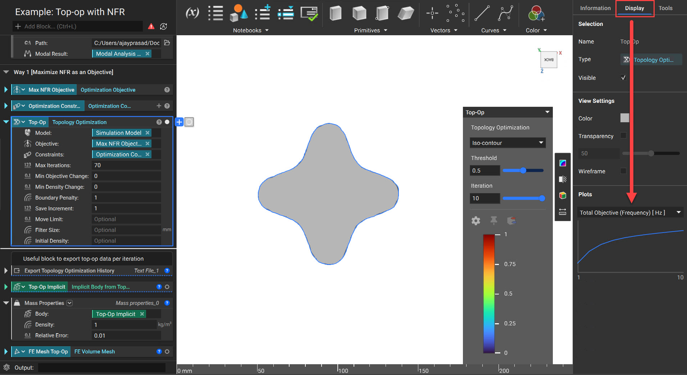Open help for Max NFR Objective block
The image size is (687, 375).
(x=167, y=90)
